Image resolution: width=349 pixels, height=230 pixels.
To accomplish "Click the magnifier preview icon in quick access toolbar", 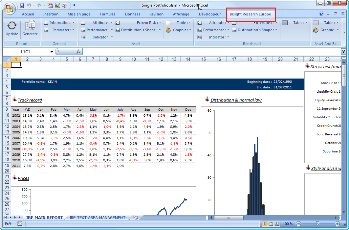I will pos(65,5).
